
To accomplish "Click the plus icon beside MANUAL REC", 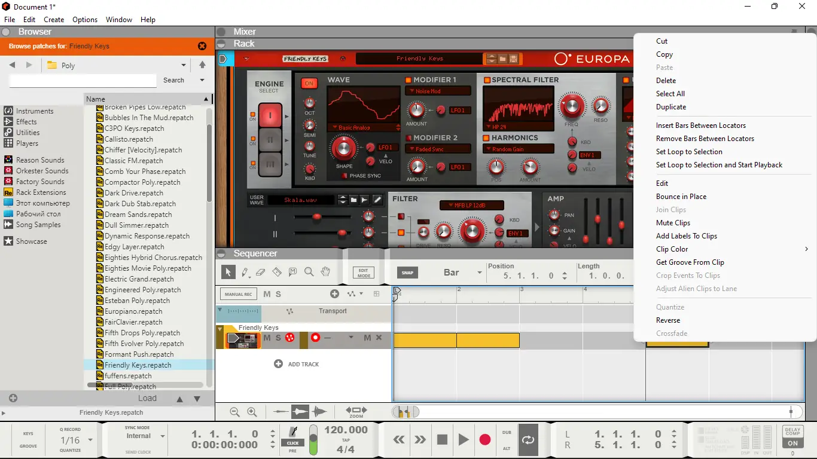I will tap(334, 294).
